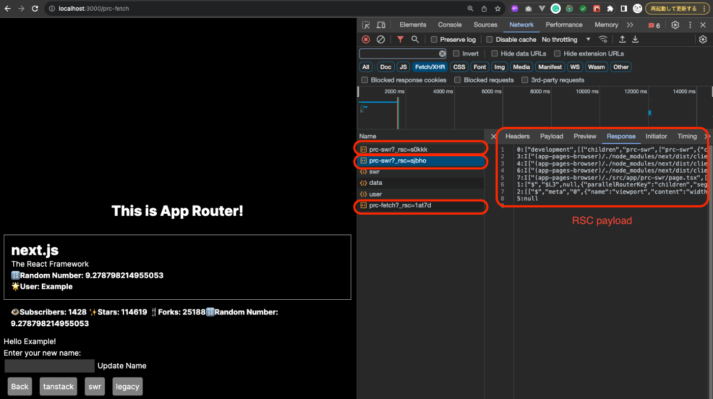Open network conditions wifi icon
The width and height of the screenshot is (713, 399).
(x=603, y=40)
